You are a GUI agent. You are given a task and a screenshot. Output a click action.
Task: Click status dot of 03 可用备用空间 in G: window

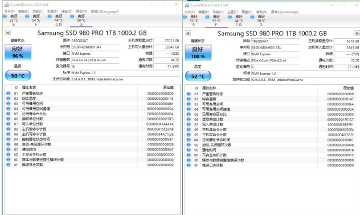[9, 103]
